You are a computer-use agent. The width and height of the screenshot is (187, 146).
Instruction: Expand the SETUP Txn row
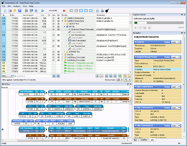point(65,24)
